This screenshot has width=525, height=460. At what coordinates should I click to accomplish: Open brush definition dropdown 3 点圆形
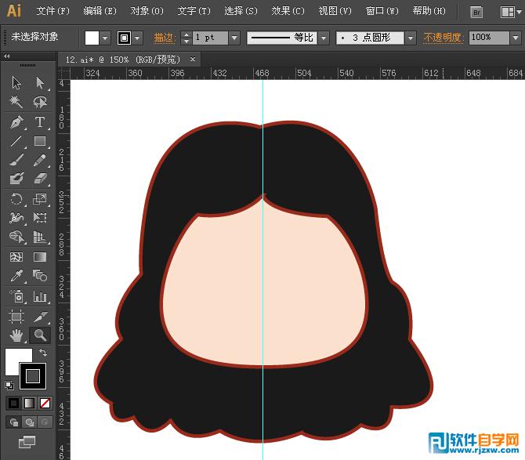[410, 38]
